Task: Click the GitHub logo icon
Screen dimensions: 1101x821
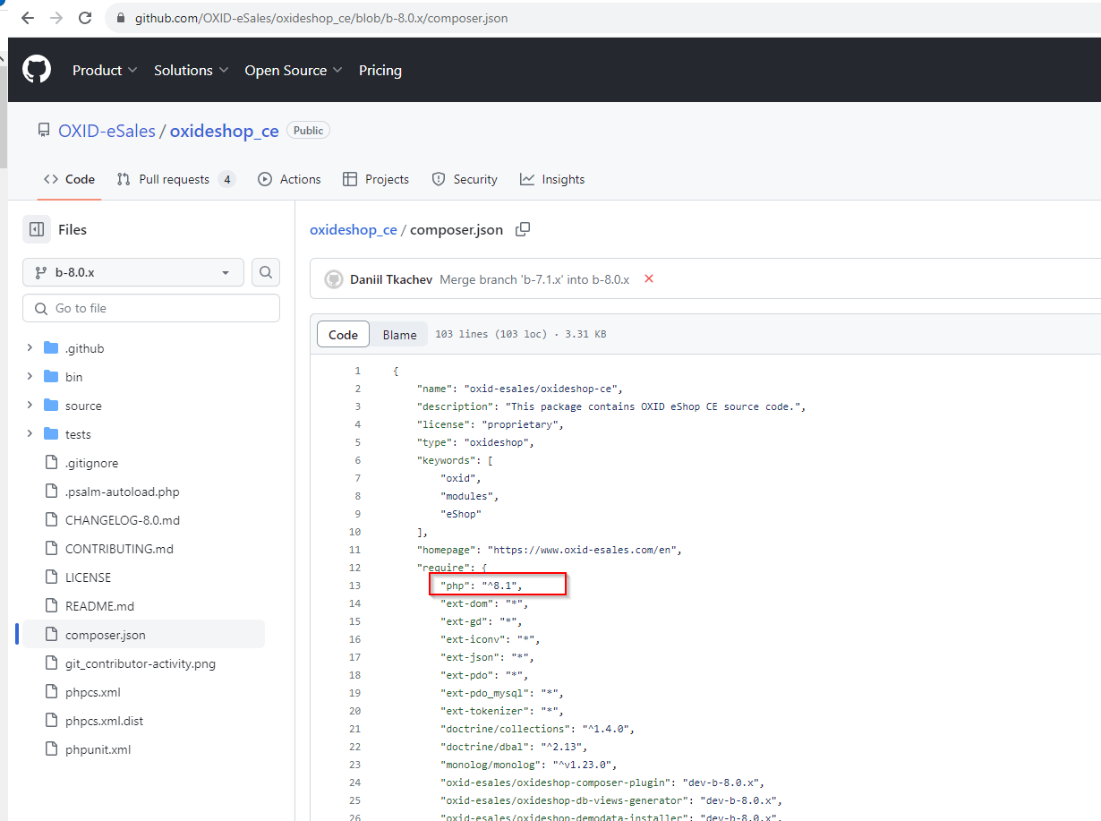Action: click(37, 70)
